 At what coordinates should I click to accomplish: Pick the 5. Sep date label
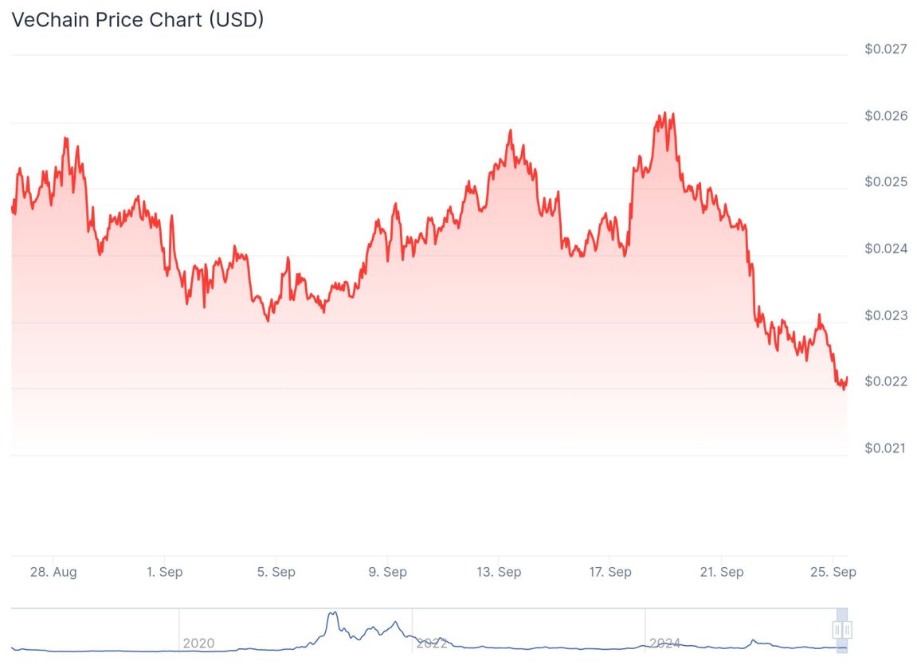[x=276, y=572]
